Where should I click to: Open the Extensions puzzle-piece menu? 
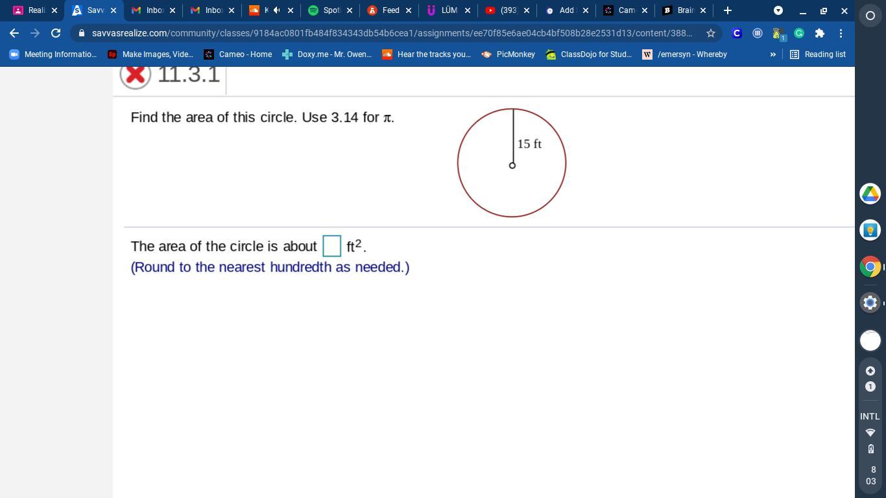820,33
